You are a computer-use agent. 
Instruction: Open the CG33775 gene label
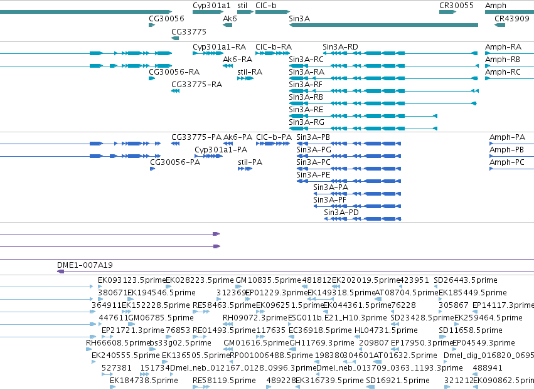[x=189, y=31]
